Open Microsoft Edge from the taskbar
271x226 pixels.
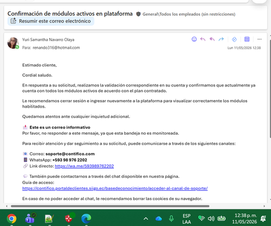pyautogui.click(x=86, y=218)
